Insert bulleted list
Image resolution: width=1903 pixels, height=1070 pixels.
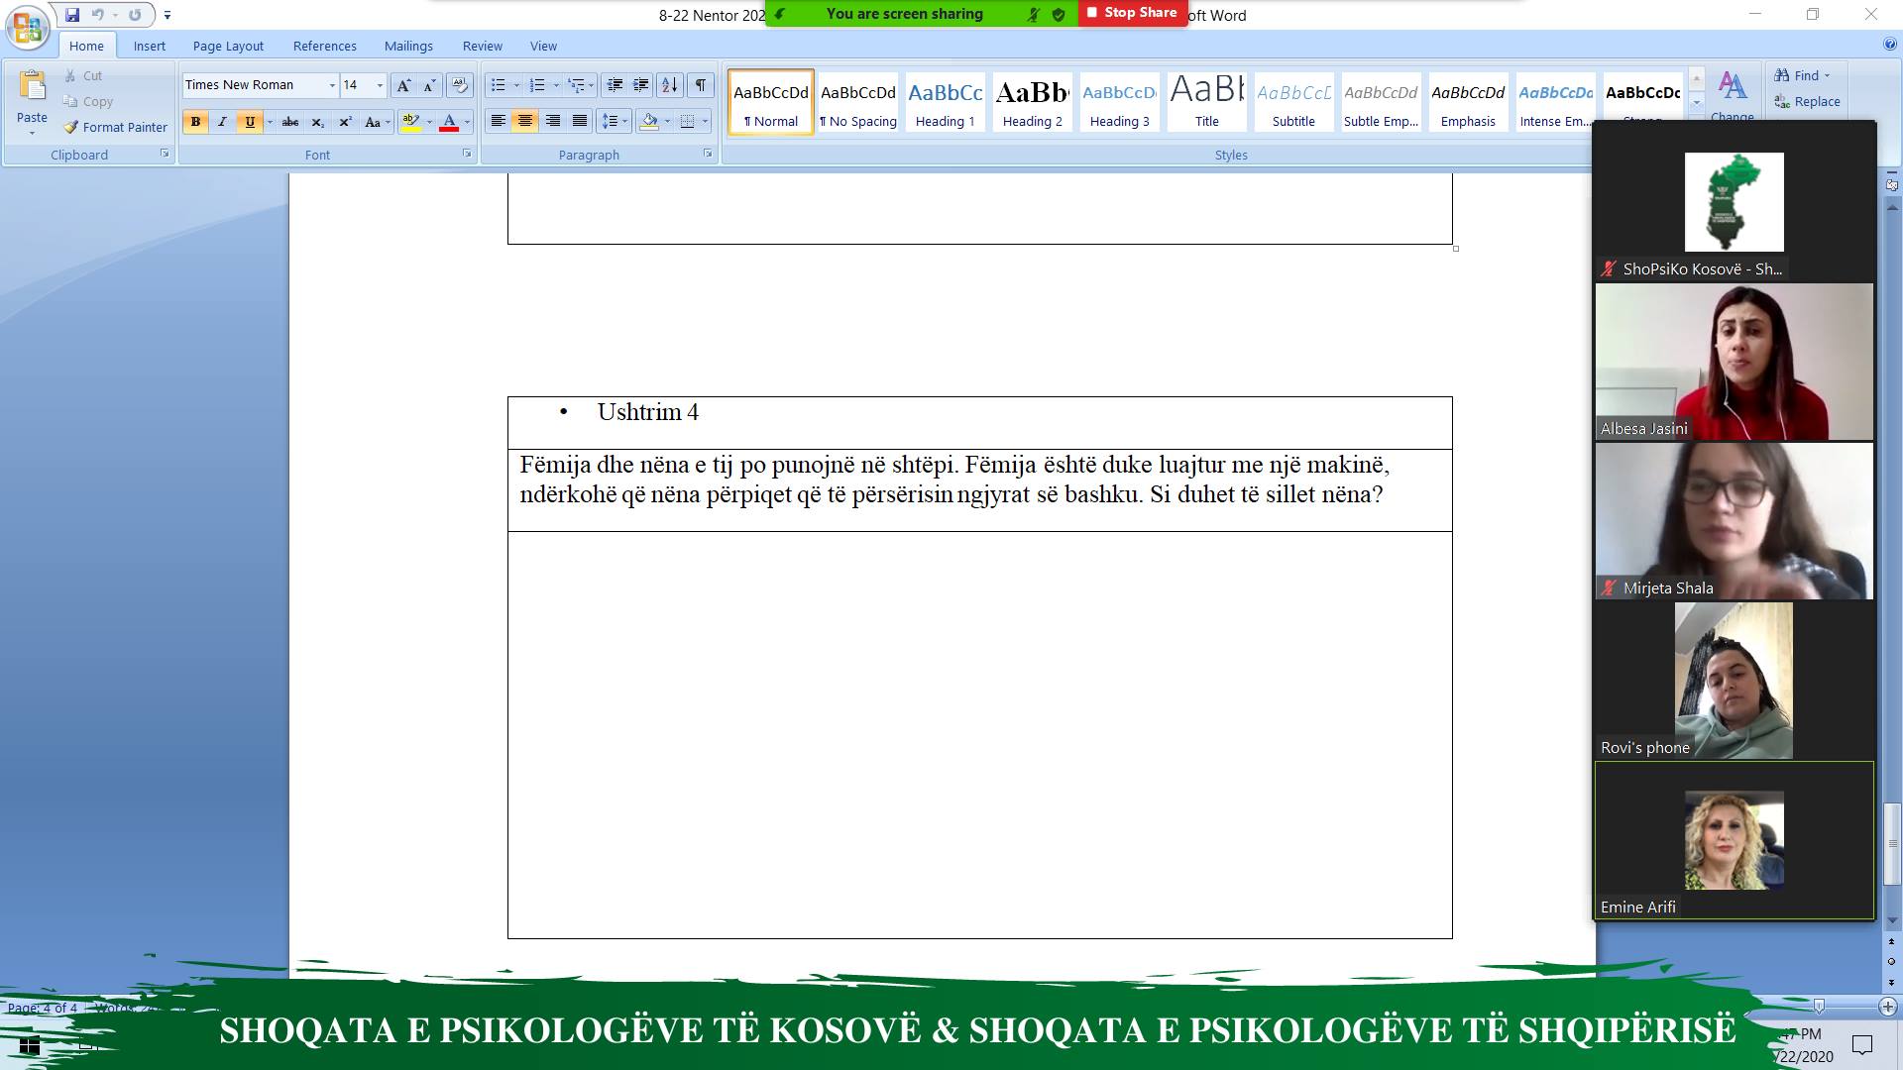click(x=499, y=85)
